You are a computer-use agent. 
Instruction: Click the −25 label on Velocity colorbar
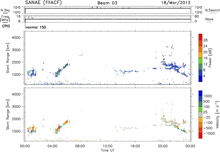coord(207,117)
